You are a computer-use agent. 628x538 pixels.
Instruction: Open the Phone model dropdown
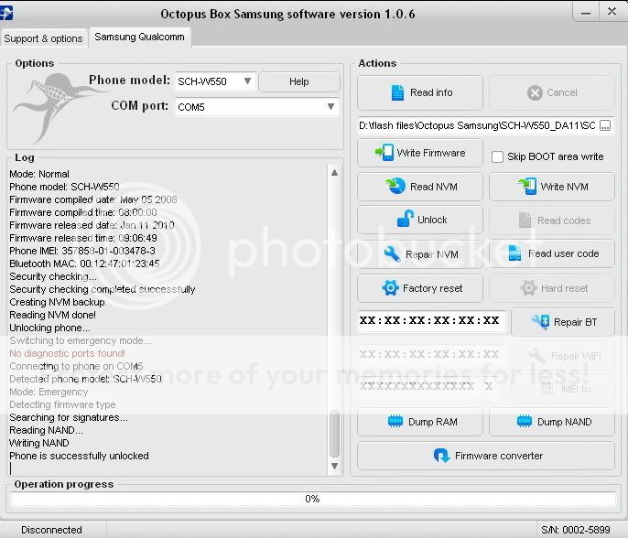click(x=247, y=81)
